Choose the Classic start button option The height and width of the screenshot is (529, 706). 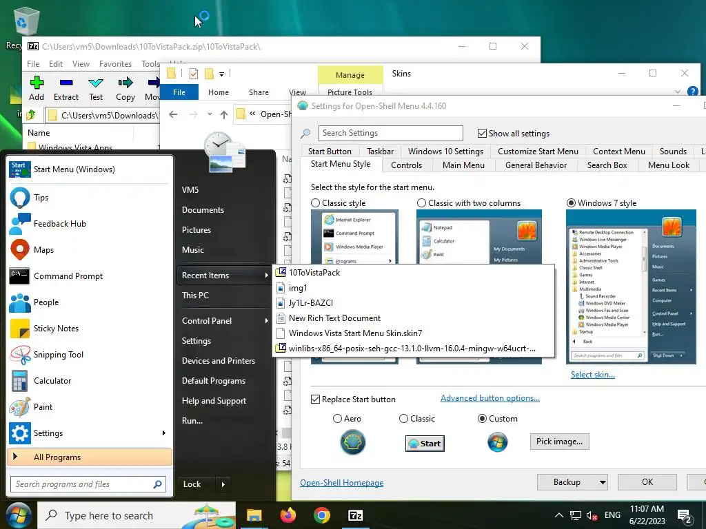(x=403, y=418)
